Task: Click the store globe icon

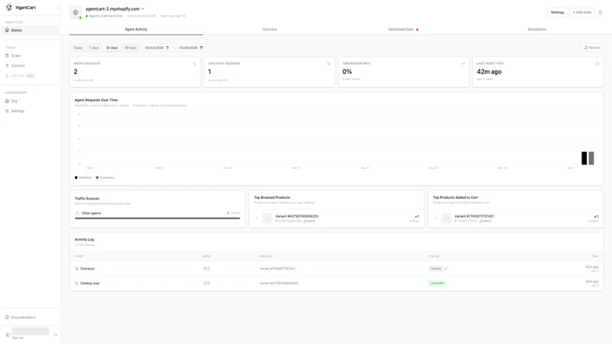Action: click(75, 12)
